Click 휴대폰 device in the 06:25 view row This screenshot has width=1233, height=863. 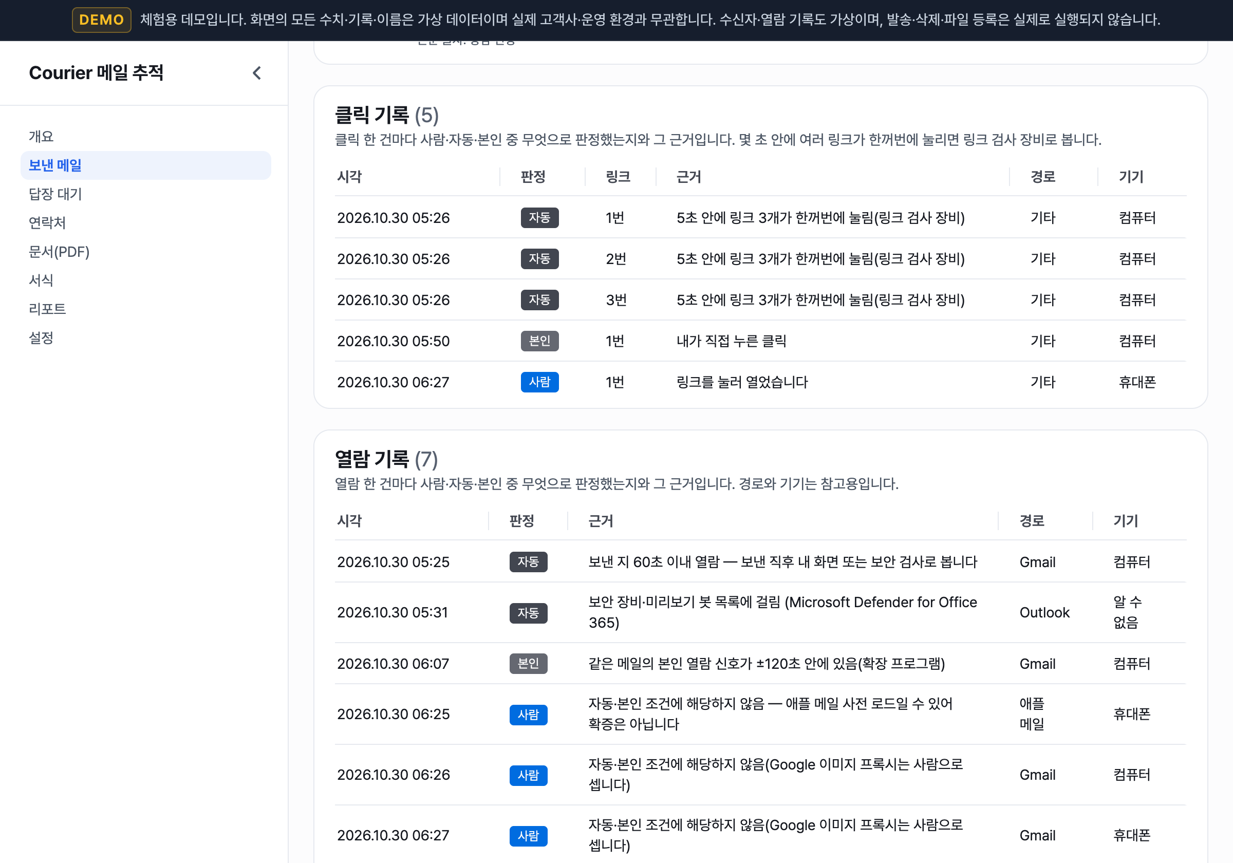tap(1131, 714)
